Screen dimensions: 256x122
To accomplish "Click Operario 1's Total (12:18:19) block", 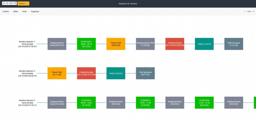I will pyautogui.click(x=204, y=44).
